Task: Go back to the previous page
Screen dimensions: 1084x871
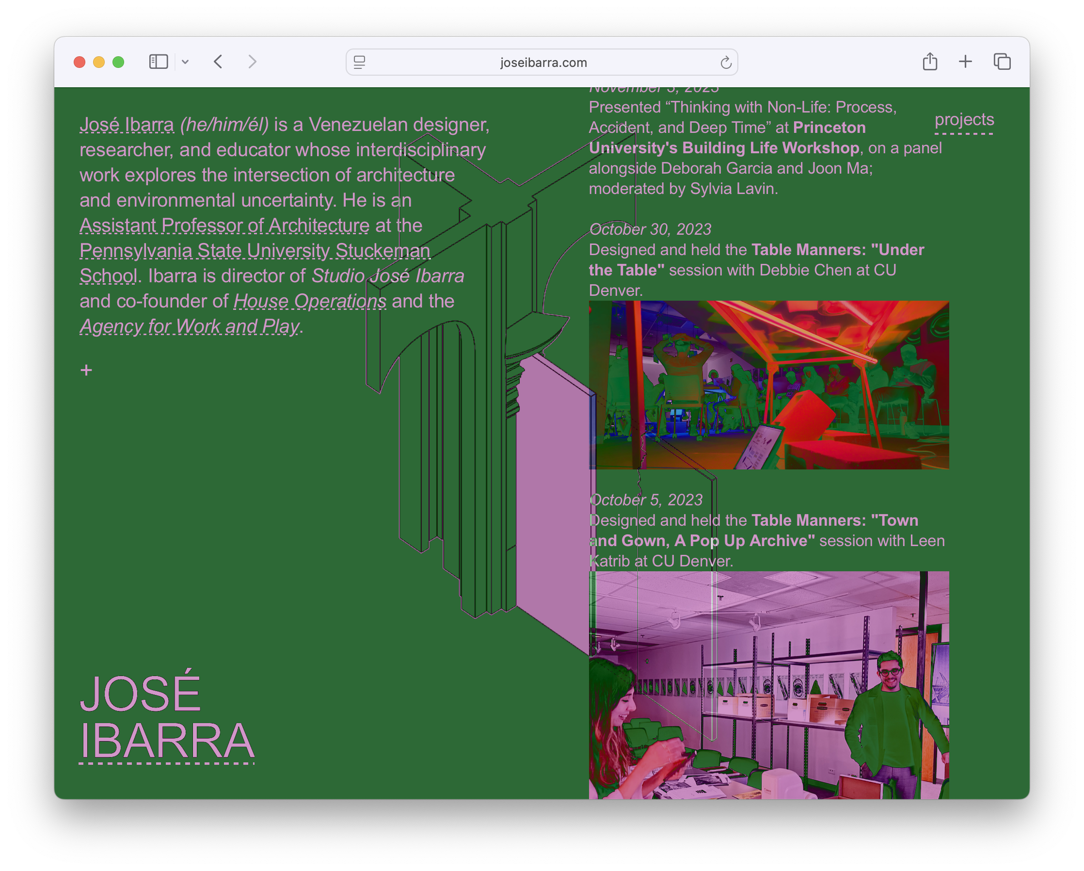Action: 218,62
